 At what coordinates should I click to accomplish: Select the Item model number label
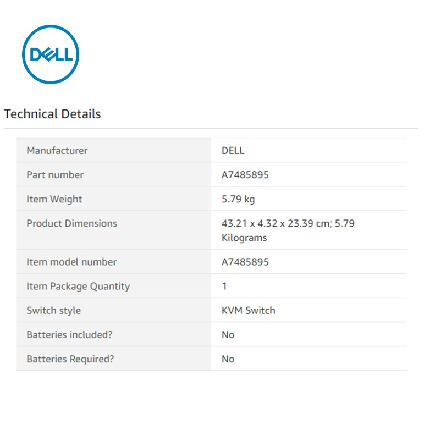[71, 262]
